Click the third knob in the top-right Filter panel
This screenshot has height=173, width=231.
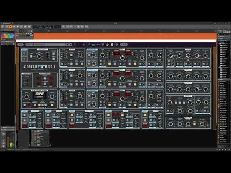click(x=188, y=56)
